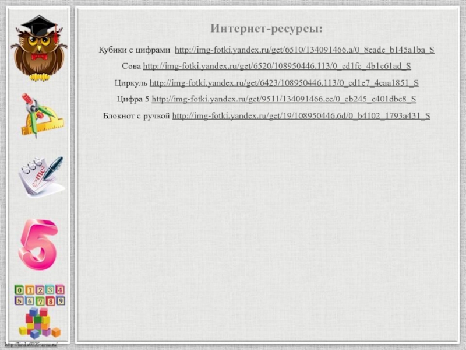Click the notepad with pen image
The width and height of the screenshot is (466, 350).
pos(42,177)
